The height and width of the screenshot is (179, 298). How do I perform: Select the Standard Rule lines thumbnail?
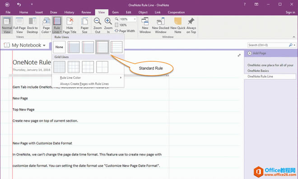102,47
